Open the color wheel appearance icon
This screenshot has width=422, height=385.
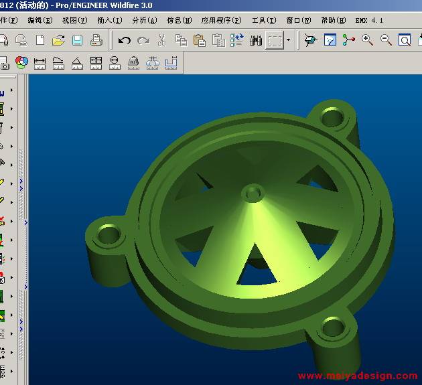tap(21, 63)
